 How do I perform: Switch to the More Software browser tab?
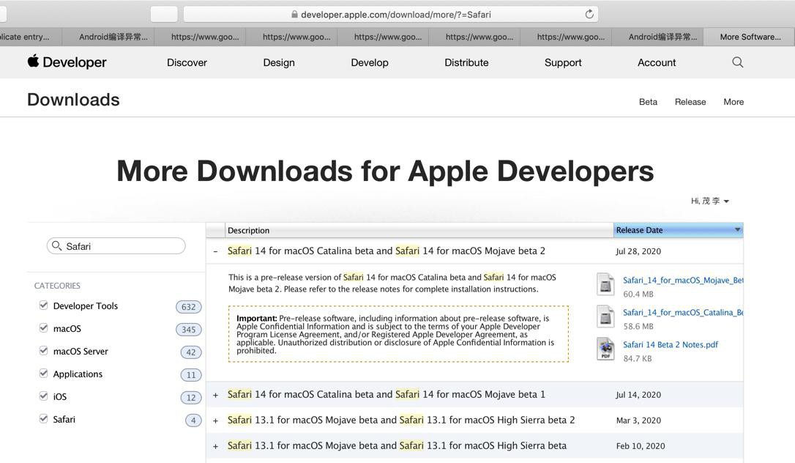point(750,37)
